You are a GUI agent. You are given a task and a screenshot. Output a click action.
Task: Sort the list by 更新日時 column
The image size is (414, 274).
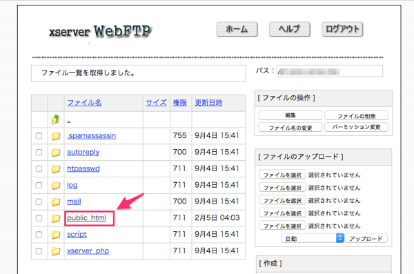click(x=208, y=103)
